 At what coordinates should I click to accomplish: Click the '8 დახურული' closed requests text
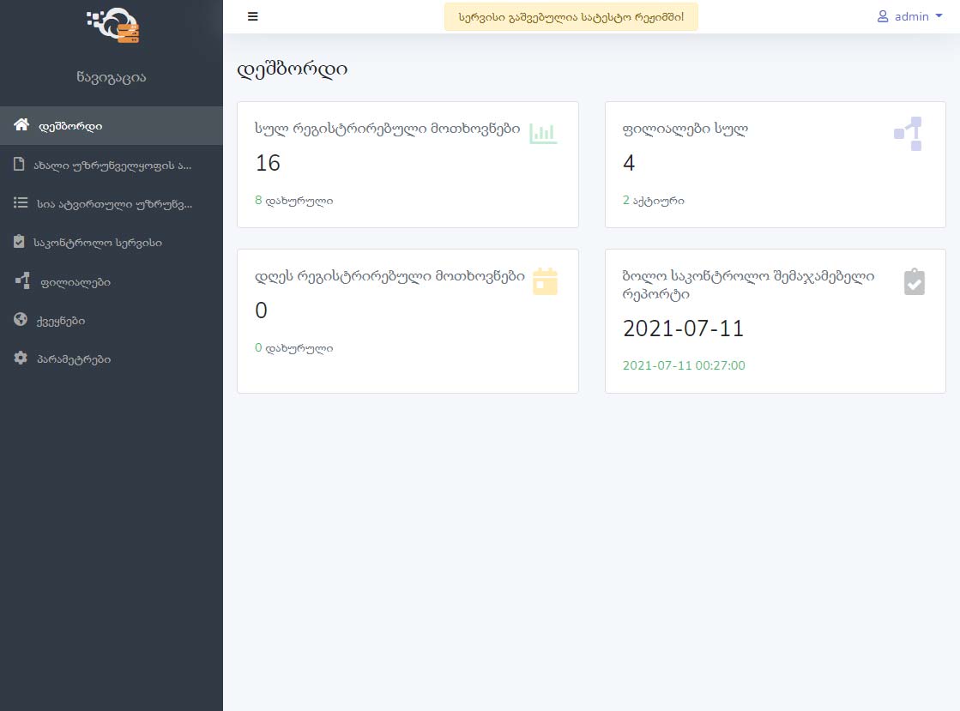pos(293,201)
